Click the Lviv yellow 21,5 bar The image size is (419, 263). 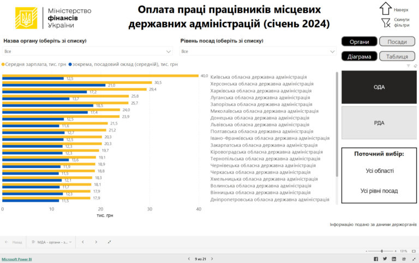click(x=55, y=123)
